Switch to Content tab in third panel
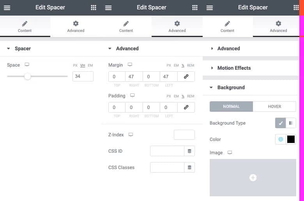Screen dimensions: 304x201 (228, 26)
